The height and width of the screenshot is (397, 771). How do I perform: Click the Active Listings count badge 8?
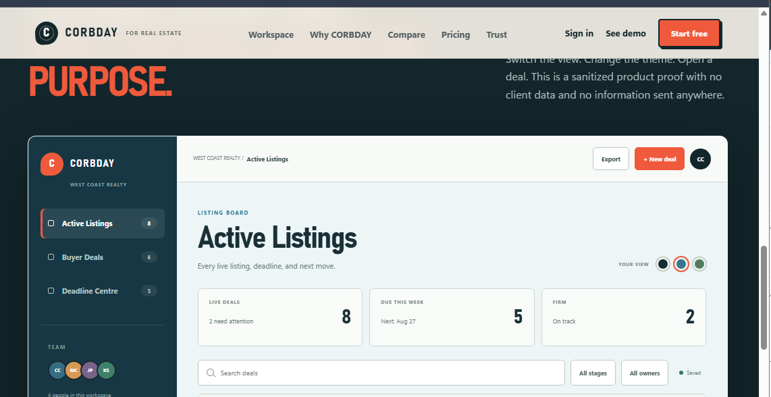149,223
